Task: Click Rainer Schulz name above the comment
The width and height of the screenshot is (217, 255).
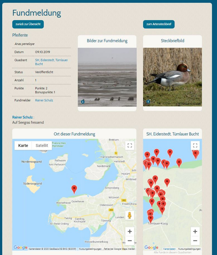Action: pos(22,117)
